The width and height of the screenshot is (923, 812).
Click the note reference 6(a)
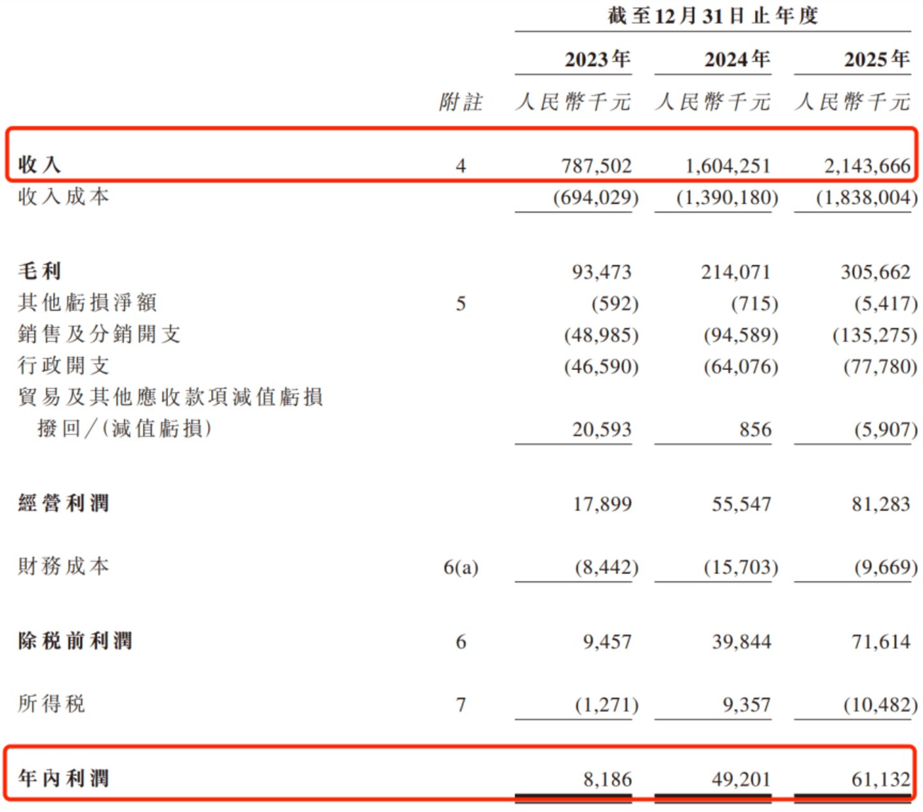click(461, 568)
